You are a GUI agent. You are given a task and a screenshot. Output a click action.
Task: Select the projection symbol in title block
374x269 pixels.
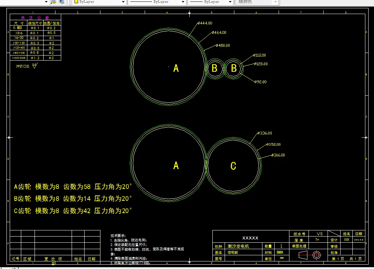point(310,255)
